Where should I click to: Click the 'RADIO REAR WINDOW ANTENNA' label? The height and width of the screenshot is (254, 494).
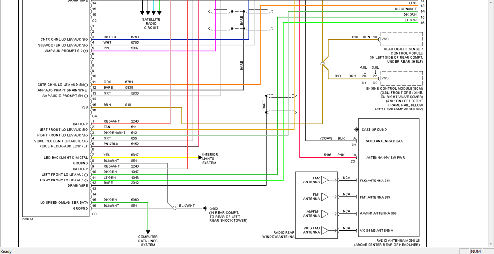point(279,234)
